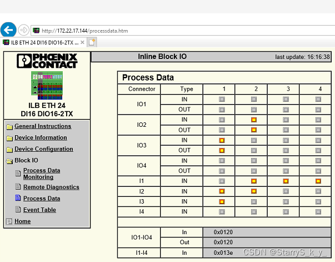Viewport: 335px width, 262px height.
Task: Click the last update time text
Action: tap(302, 57)
